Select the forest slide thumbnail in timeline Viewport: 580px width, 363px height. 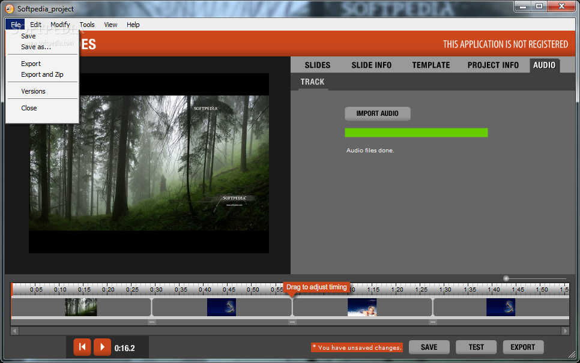click(x=81, y=307)
